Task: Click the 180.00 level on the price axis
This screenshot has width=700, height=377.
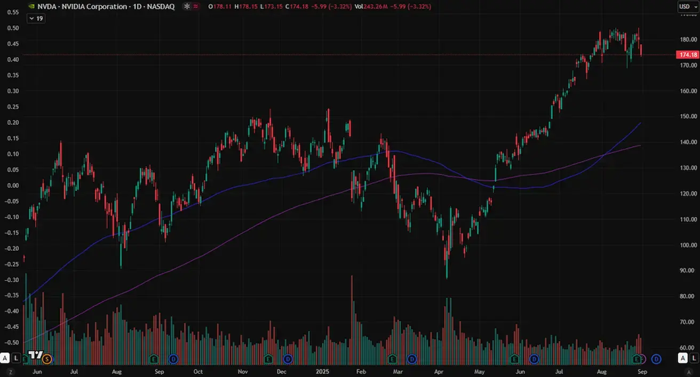Action: (688, 39)
